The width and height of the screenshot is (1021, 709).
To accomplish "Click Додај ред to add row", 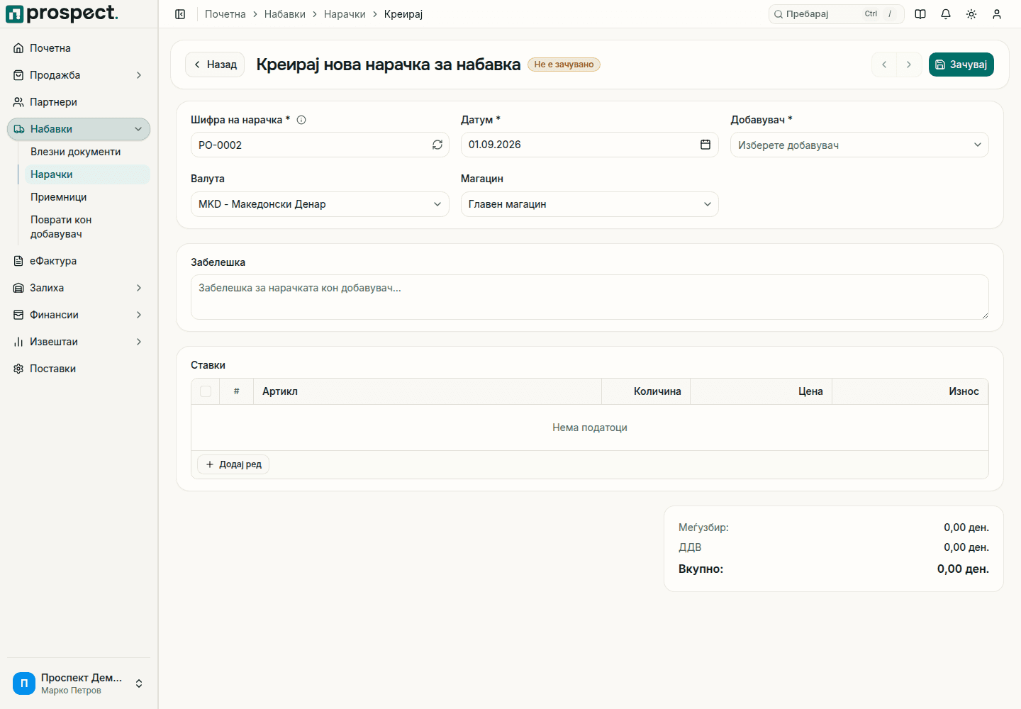I will (233, 464).
